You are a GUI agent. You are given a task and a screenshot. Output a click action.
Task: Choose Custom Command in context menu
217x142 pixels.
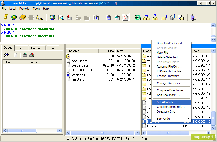coord(171,107)
